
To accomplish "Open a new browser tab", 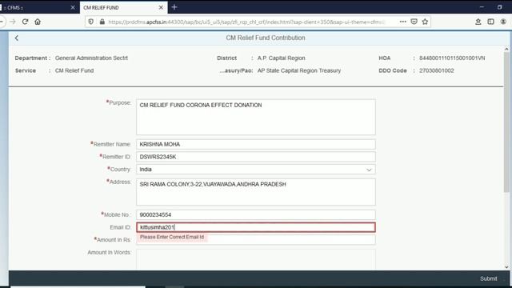I will [174, 7].
